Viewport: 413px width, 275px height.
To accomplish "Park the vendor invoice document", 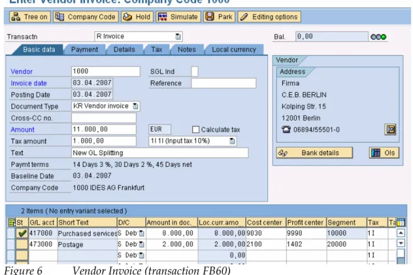I will click(x=219, y=17).
